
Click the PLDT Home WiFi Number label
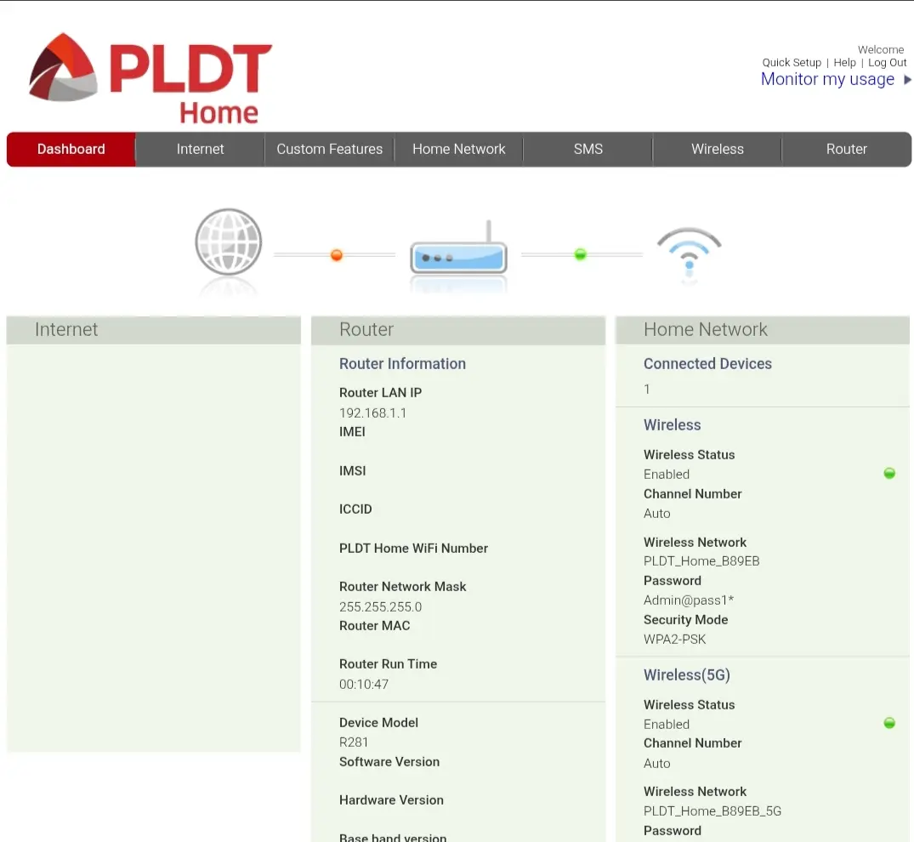(x=413, y=549)
